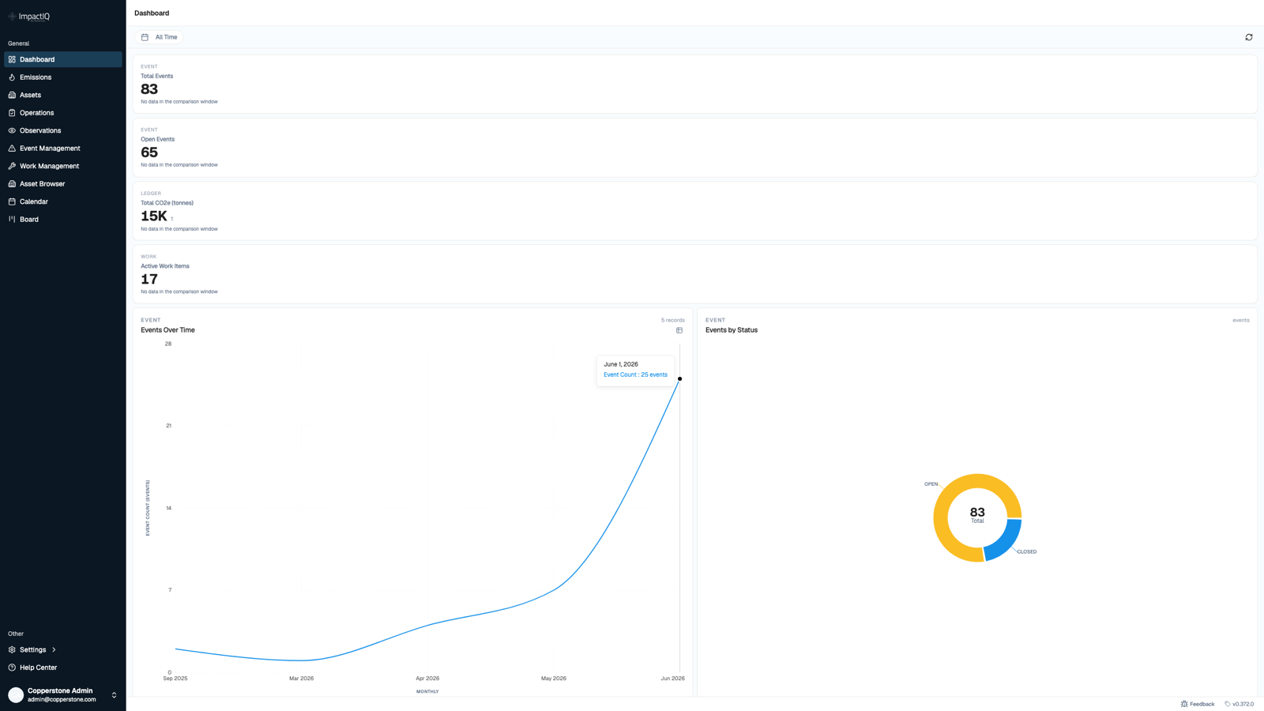Viewport: 1264px width, 711px height.
Task: Open the Assets section
Action: click(x=63, y=95)
